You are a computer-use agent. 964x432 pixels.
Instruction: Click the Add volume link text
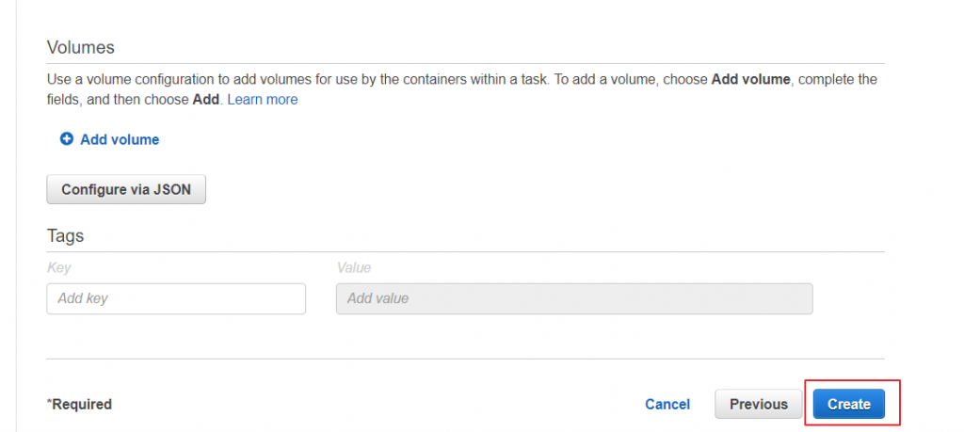click(x=120, y=139)
